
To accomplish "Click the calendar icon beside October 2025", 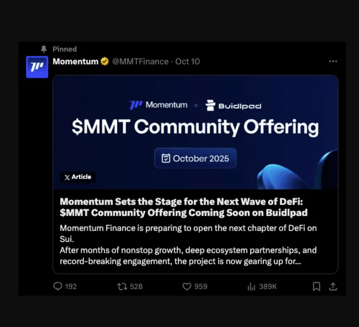I will click(x=167, y=158).
